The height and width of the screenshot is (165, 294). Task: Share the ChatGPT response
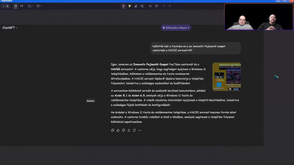[129, 130]
